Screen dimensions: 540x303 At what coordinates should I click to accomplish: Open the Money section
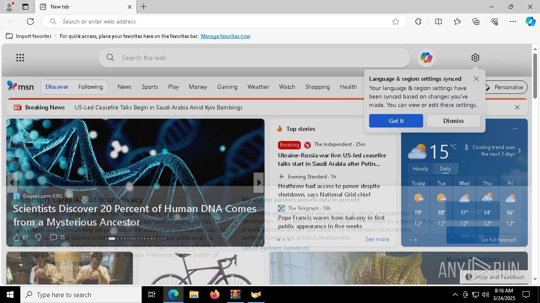coord(198,87)
